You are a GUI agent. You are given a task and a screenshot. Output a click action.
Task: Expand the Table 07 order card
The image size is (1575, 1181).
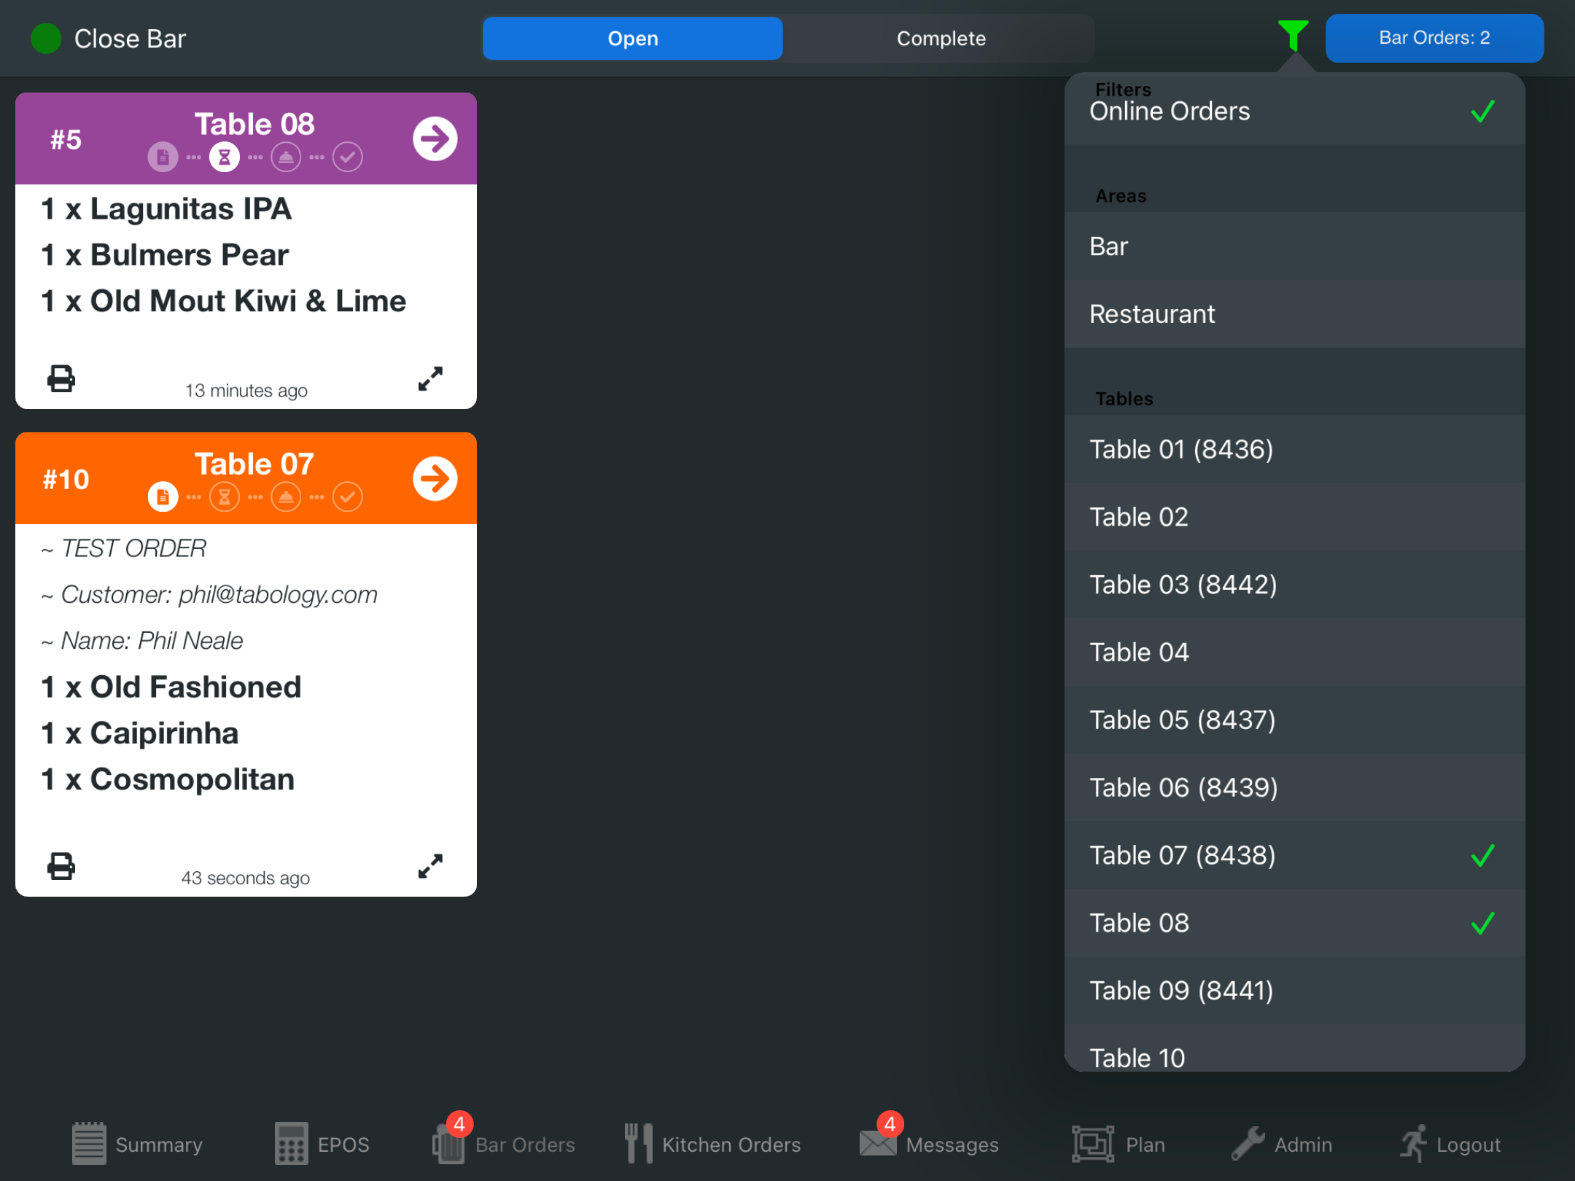coord(430,866)
